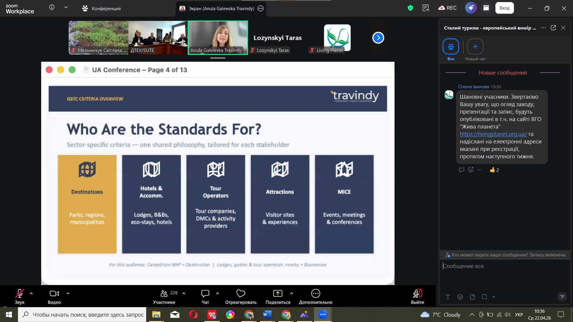573x322 pixels.
Task: Click the Share screen icon
Action: 278,294
